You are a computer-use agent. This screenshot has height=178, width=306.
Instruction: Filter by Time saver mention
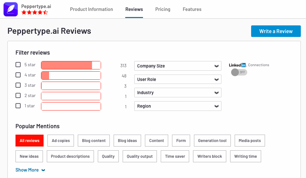point(175,156)
